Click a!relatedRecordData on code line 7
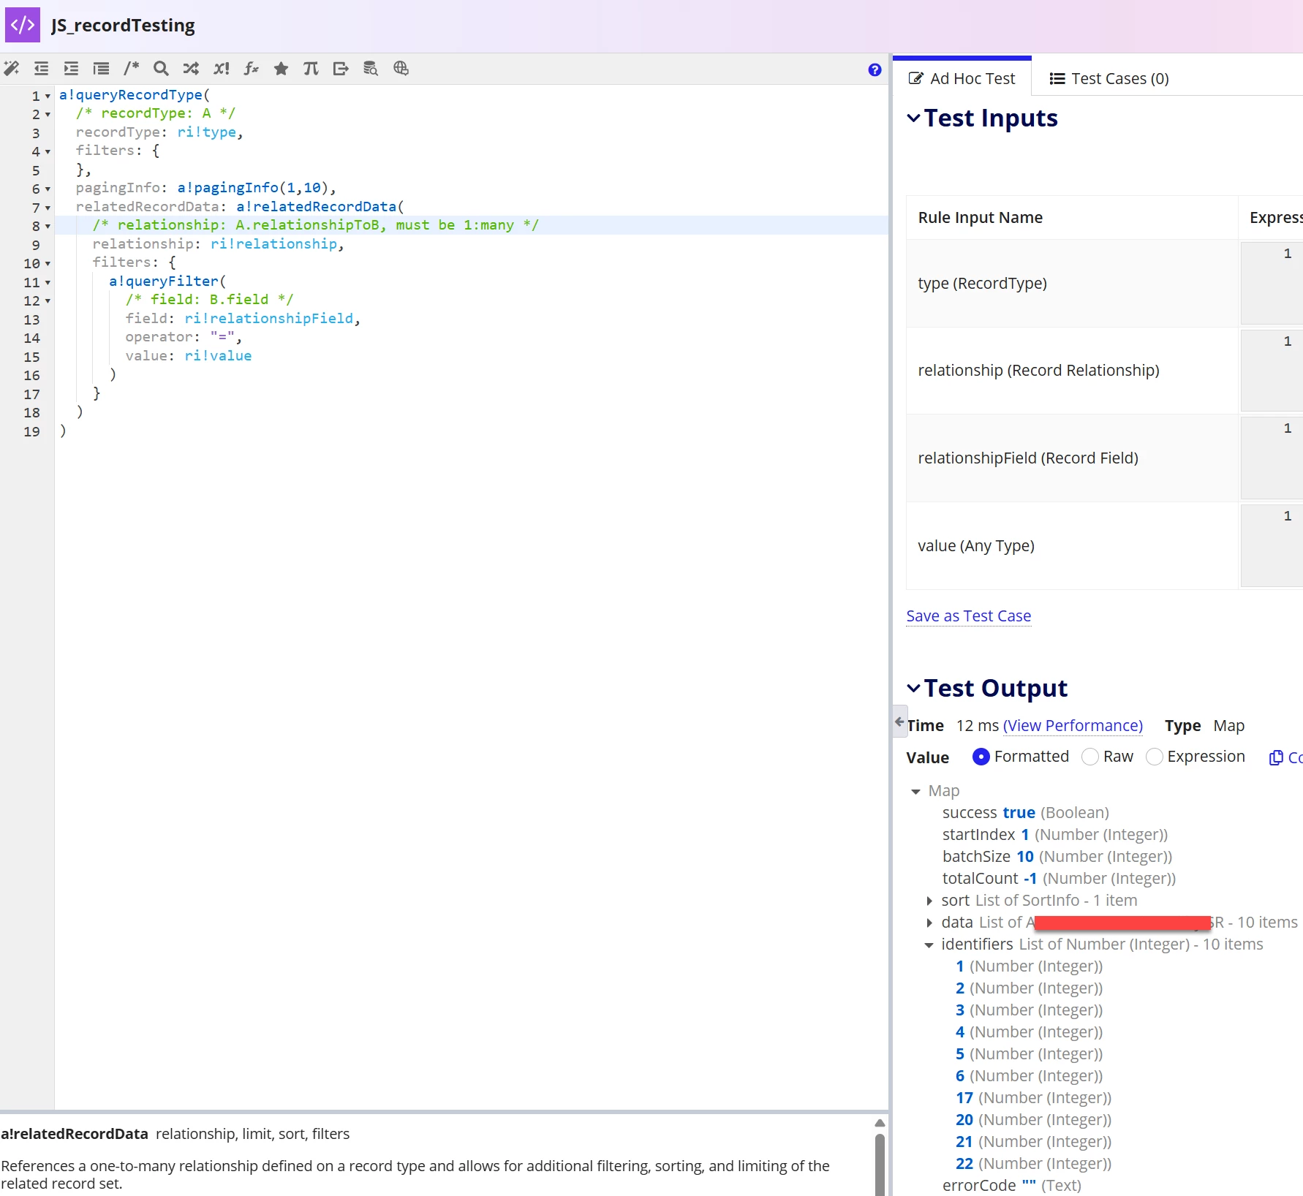This screenshot has height=1196, width=1303. [316, 206]
